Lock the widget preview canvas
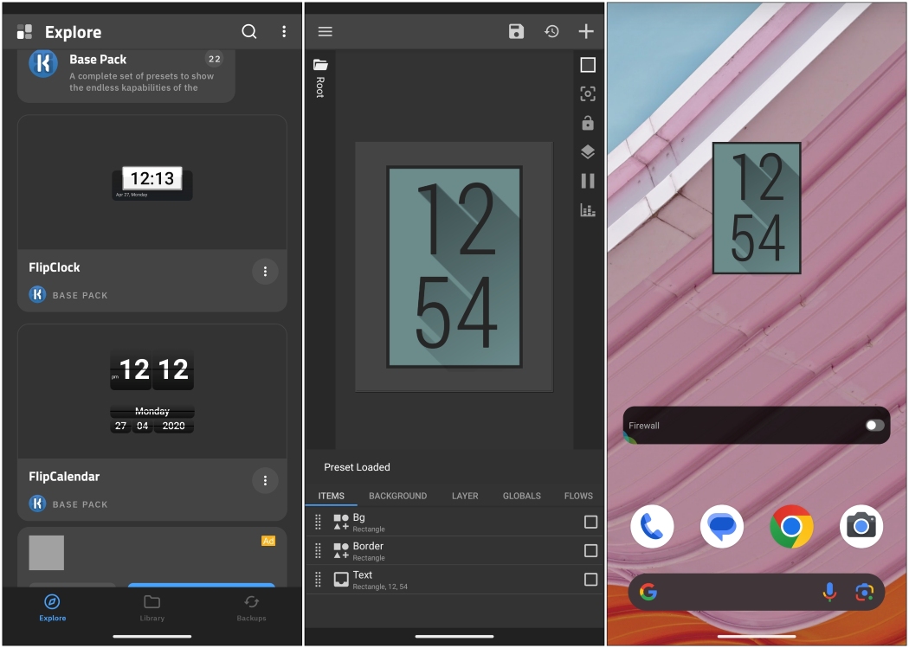Image resolution: width=909 pixels, height=648 pixels. pyautogui.click(x=588, y=123)
